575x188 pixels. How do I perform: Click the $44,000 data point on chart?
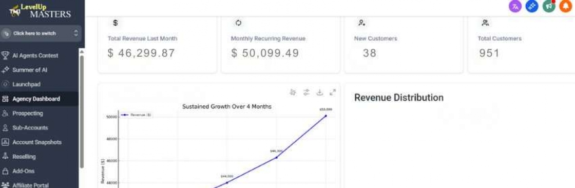[x=227, y=182]
